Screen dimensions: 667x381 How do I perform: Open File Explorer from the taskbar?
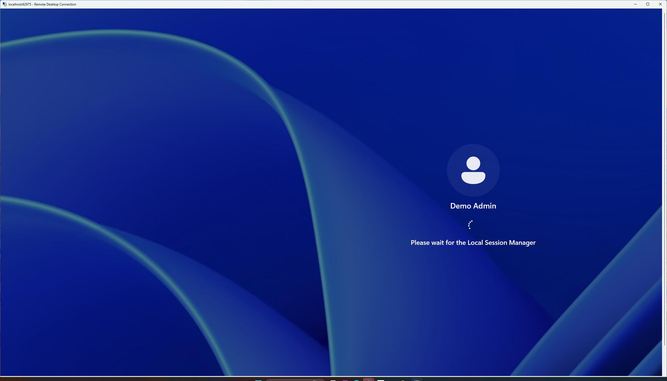click(x=416, y=380)
